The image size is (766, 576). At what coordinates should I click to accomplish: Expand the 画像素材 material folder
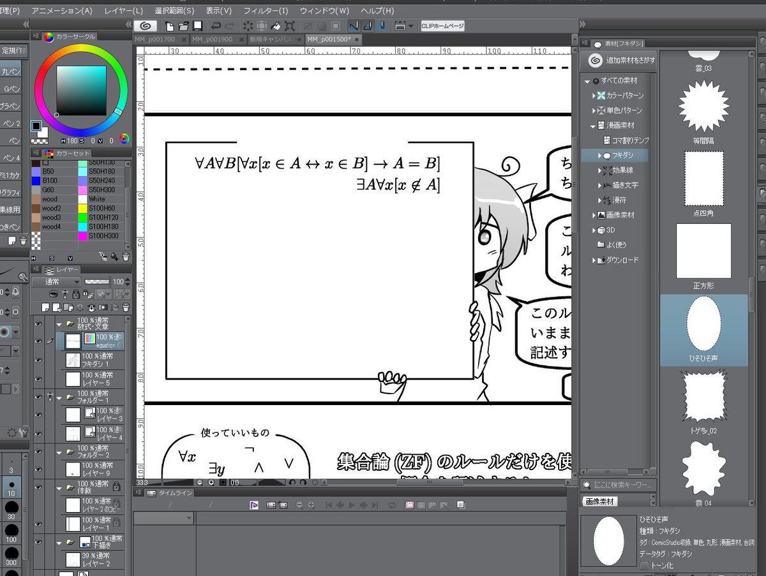[x=594, y=215]
